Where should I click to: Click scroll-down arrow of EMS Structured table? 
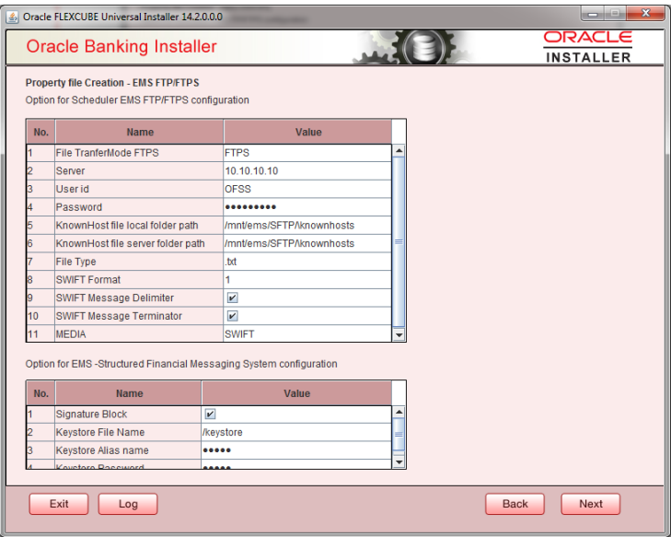tap(399, 462)
